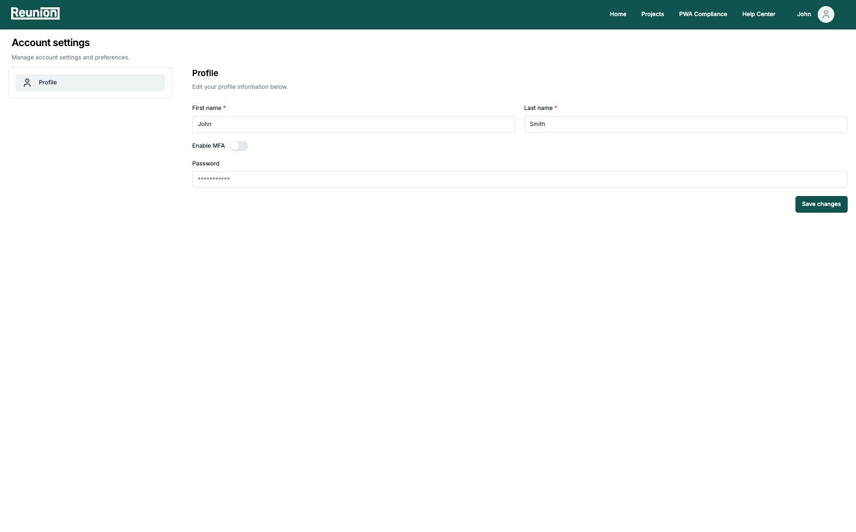The width and height of the screenshot is (856, 532).
Task: Click the Password label
Action: click(206, 164)
